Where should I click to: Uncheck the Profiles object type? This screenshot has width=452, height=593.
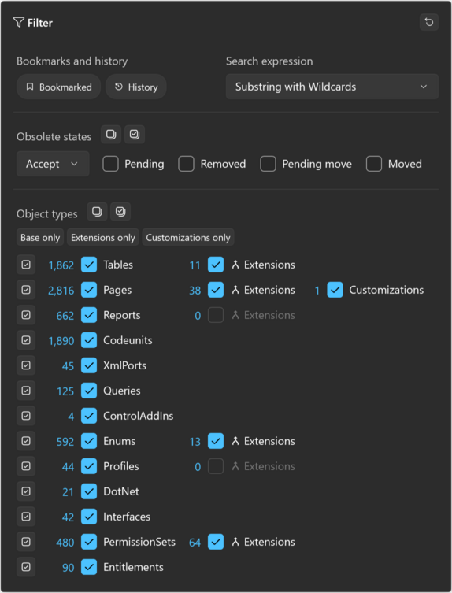point(89,466)
